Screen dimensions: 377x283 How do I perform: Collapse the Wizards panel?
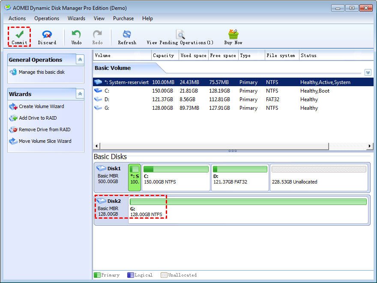(x=80, y=93)
